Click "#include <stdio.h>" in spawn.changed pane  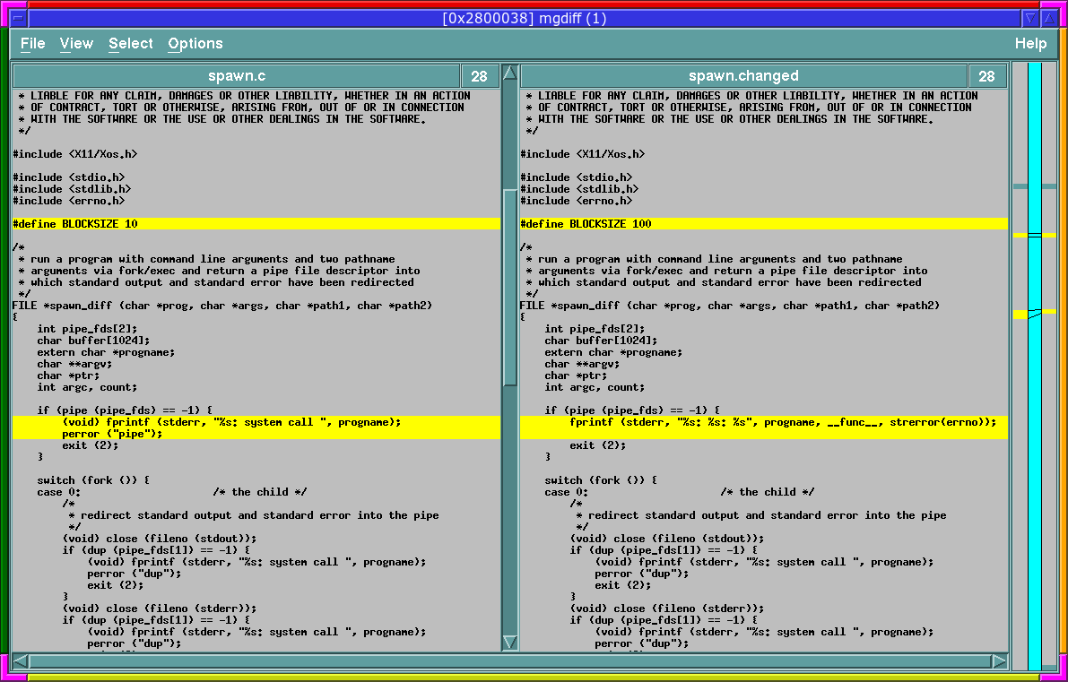[577, 177]
